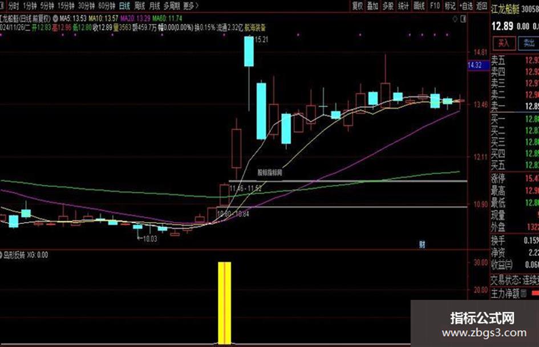The height and width of the screenshot is (347, 539).
Task: Open the 多周期 multi-period view
Action: click(172, 6)
